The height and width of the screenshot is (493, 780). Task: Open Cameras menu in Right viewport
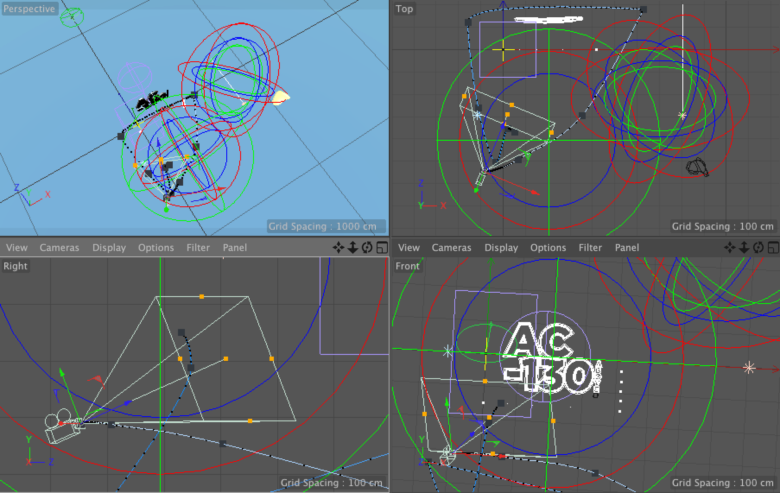(59, 248)
